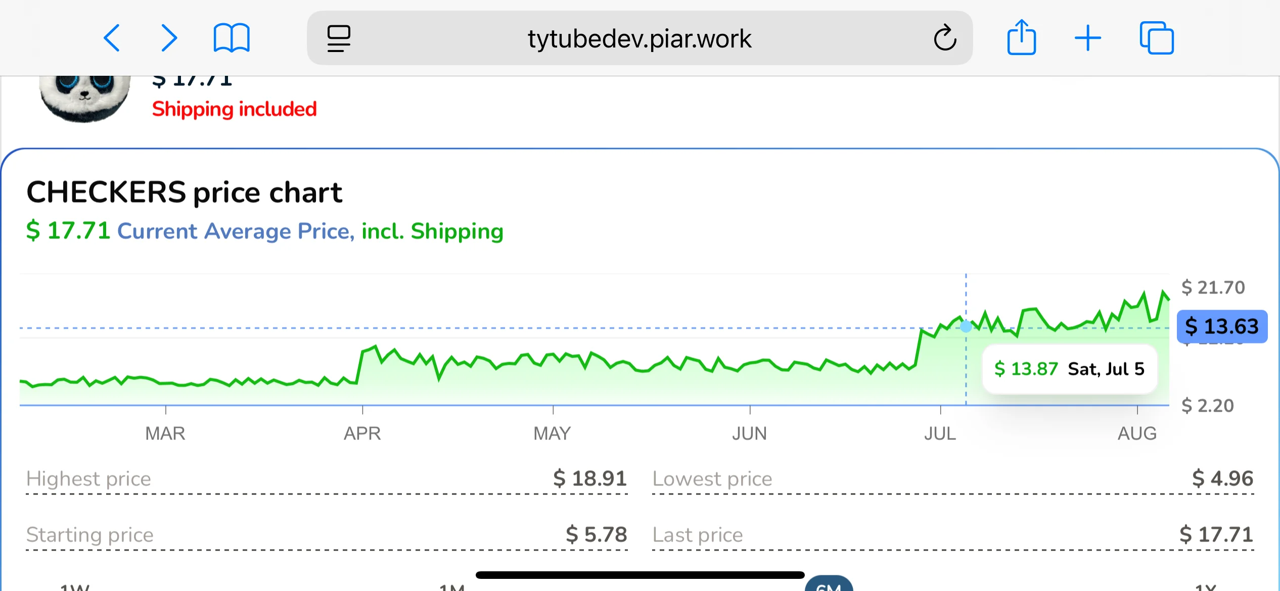This screenshot has height=591, width=1280.
Task: Open the Safari bookmarks book icon
Action: click(232, 38)
